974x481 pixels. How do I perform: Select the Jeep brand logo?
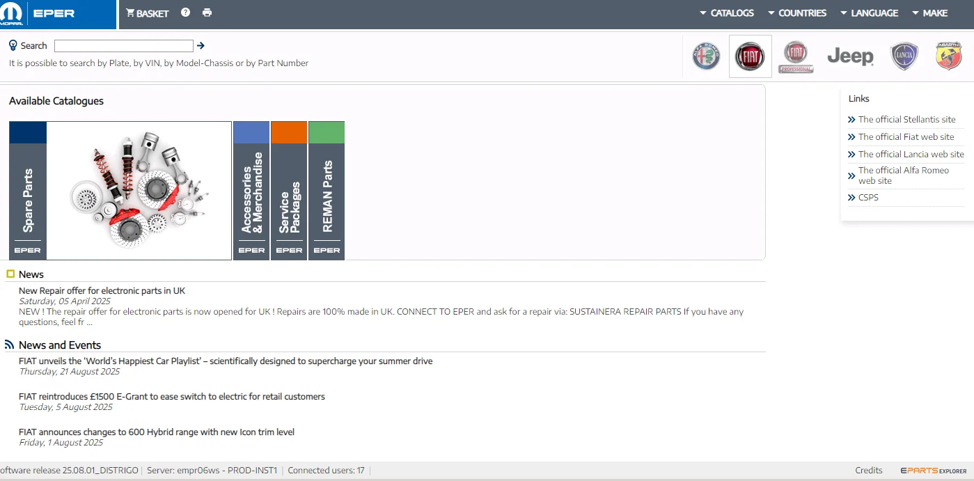click(x=850, y=56)
